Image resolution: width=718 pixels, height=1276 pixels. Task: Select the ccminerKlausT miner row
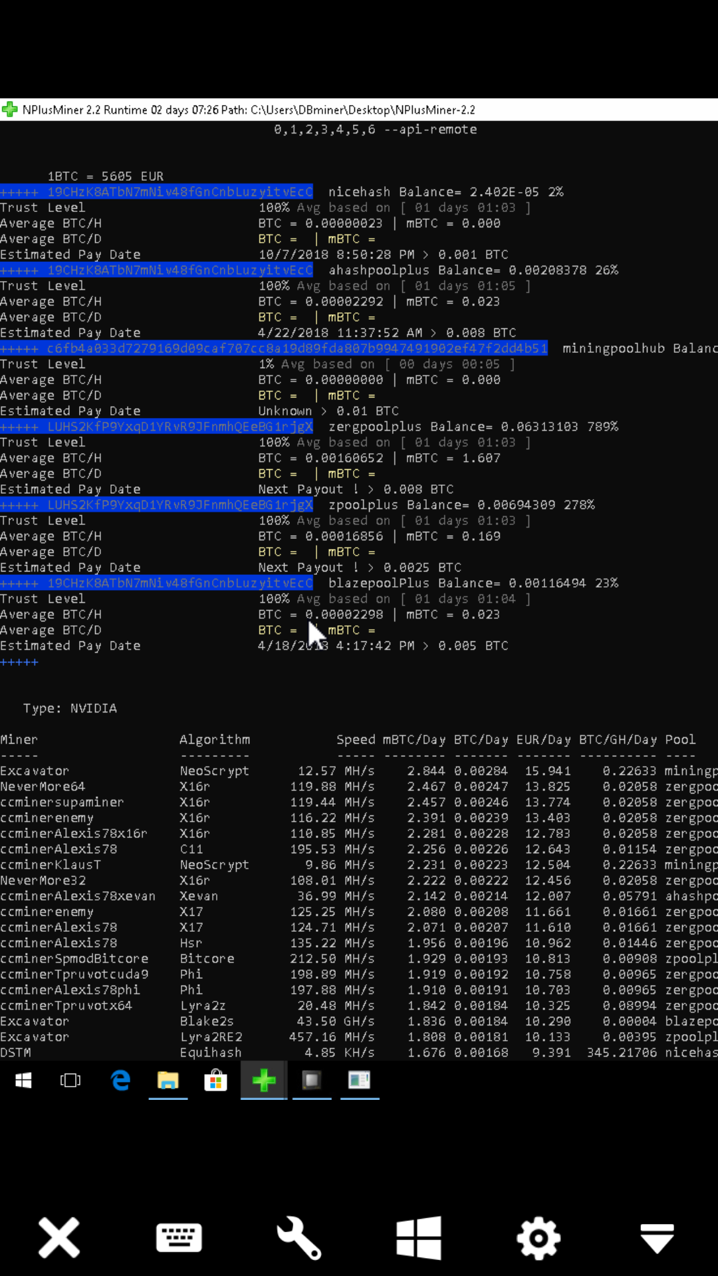coord(359,865)
